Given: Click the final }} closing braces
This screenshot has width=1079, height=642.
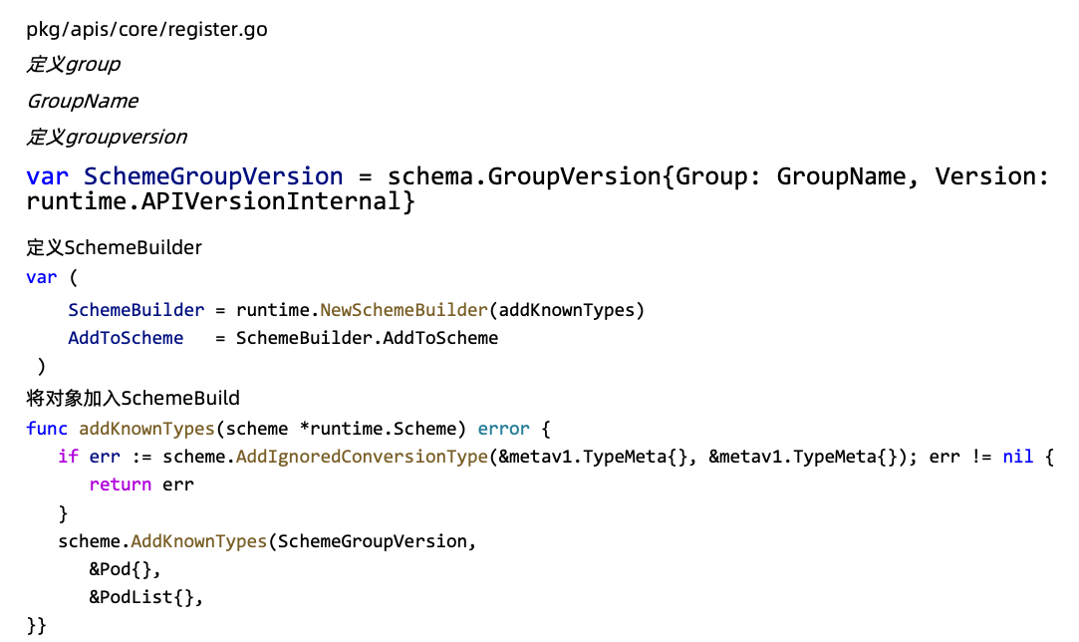Looking at the screenshot, I should [37, 625].
